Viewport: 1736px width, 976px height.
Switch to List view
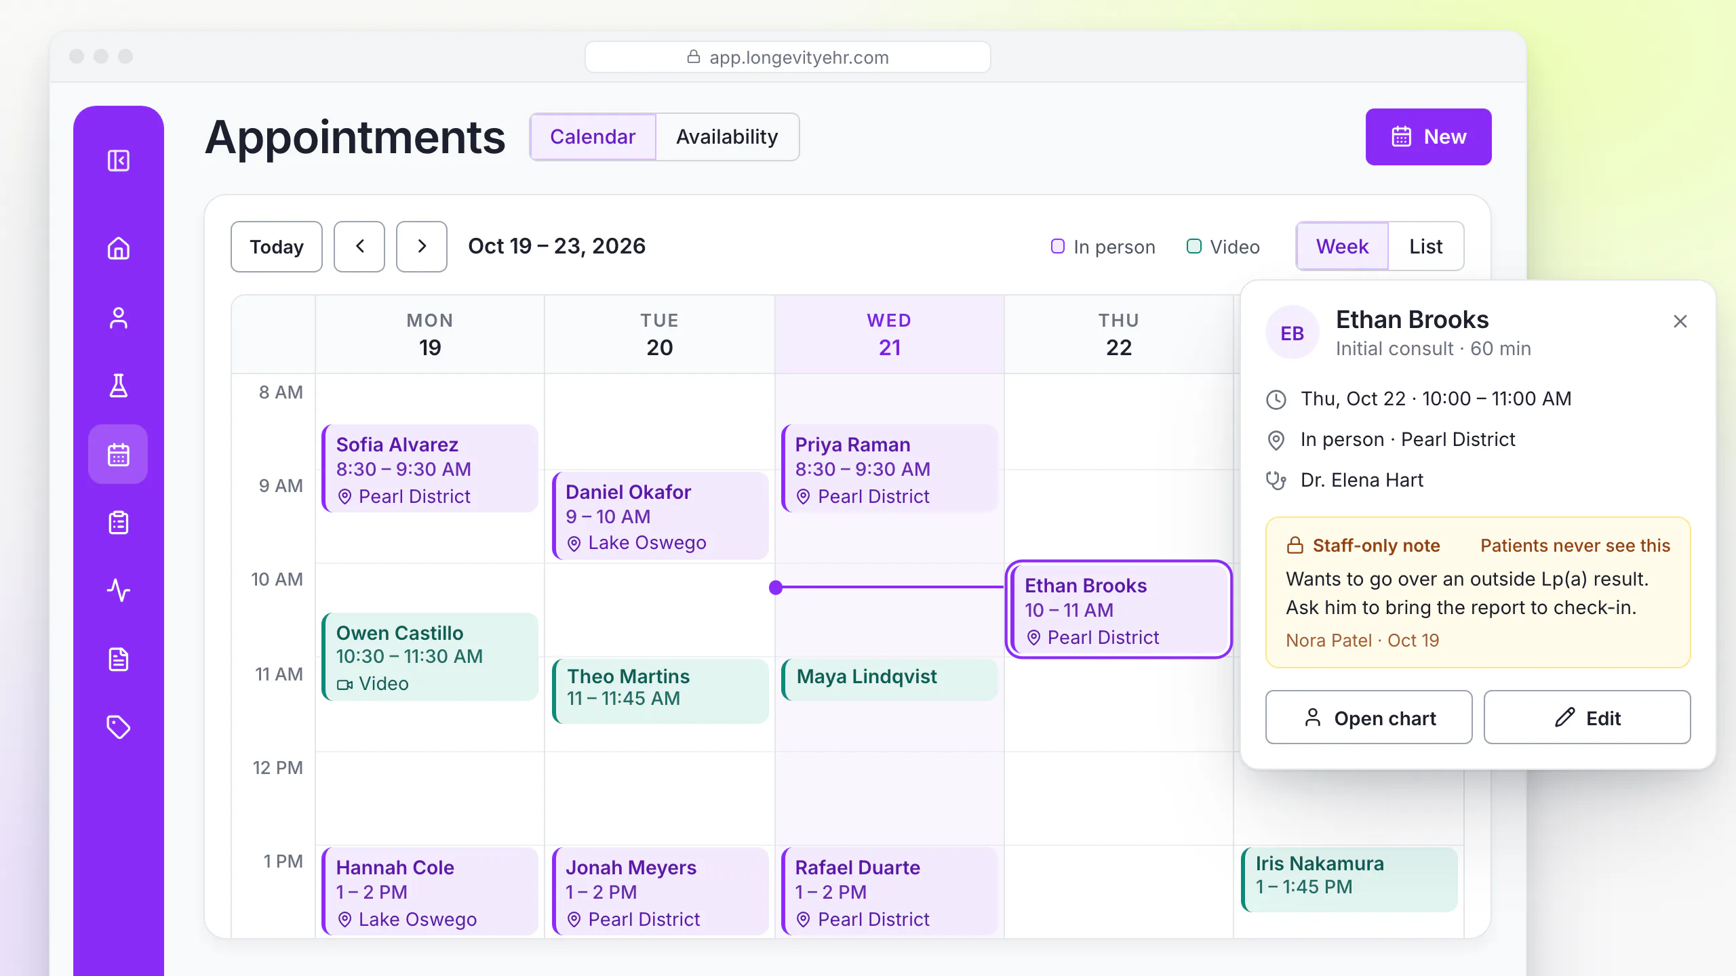(x=1426, y=247)
